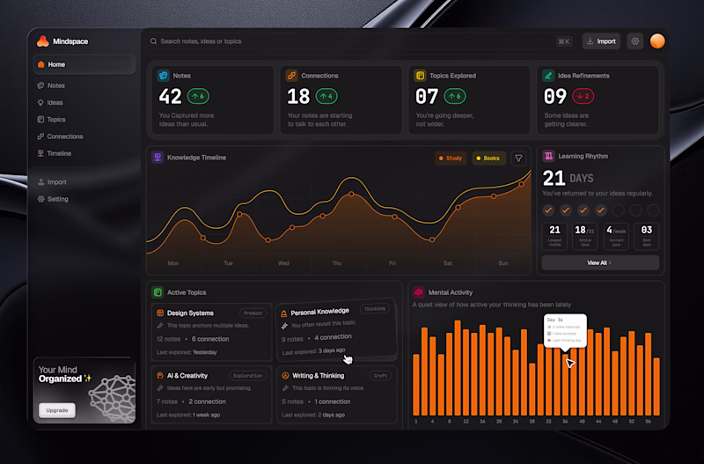Click the Mental Activity bar at day 36
This screenshot has height=464, width=704.
pyautogui.click(x=565, y=385)
